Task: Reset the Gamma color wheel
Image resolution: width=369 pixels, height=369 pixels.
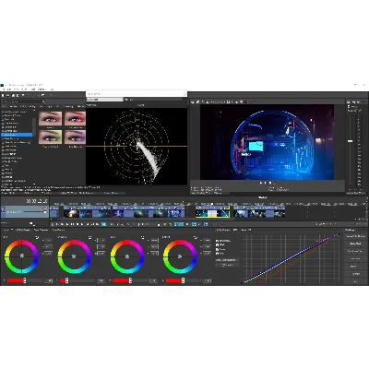Action: (89, 237)
